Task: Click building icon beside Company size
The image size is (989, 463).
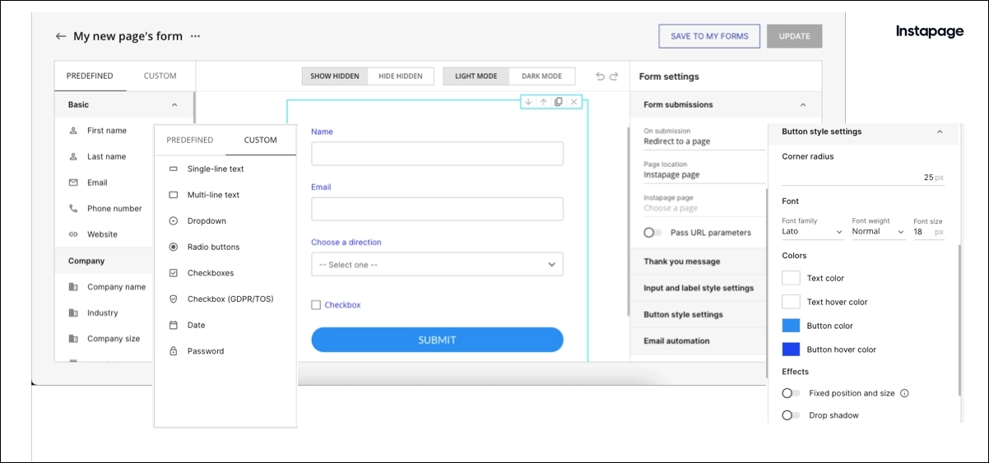Action: click(x=73, y=339)
